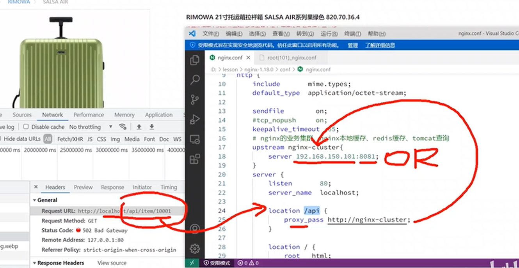Viewport: 519px width, 268px height.
Task: Open the 终端(T) menu in VS Code
Action: 352,34
